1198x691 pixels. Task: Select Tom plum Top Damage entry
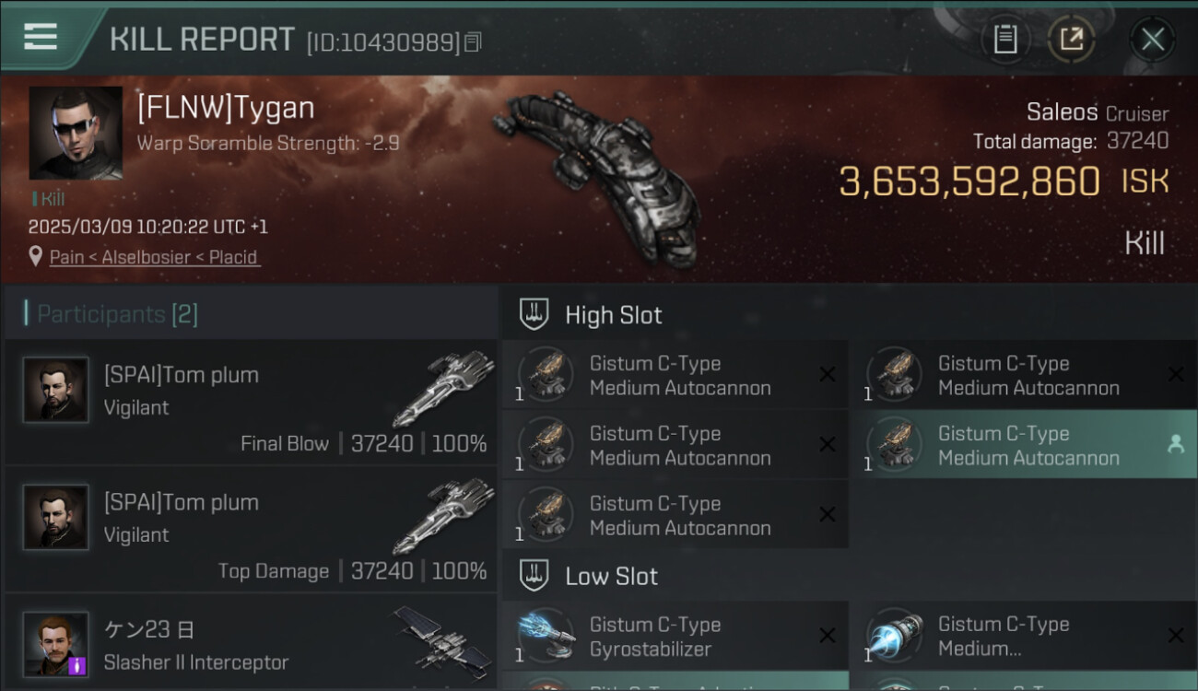251,529
